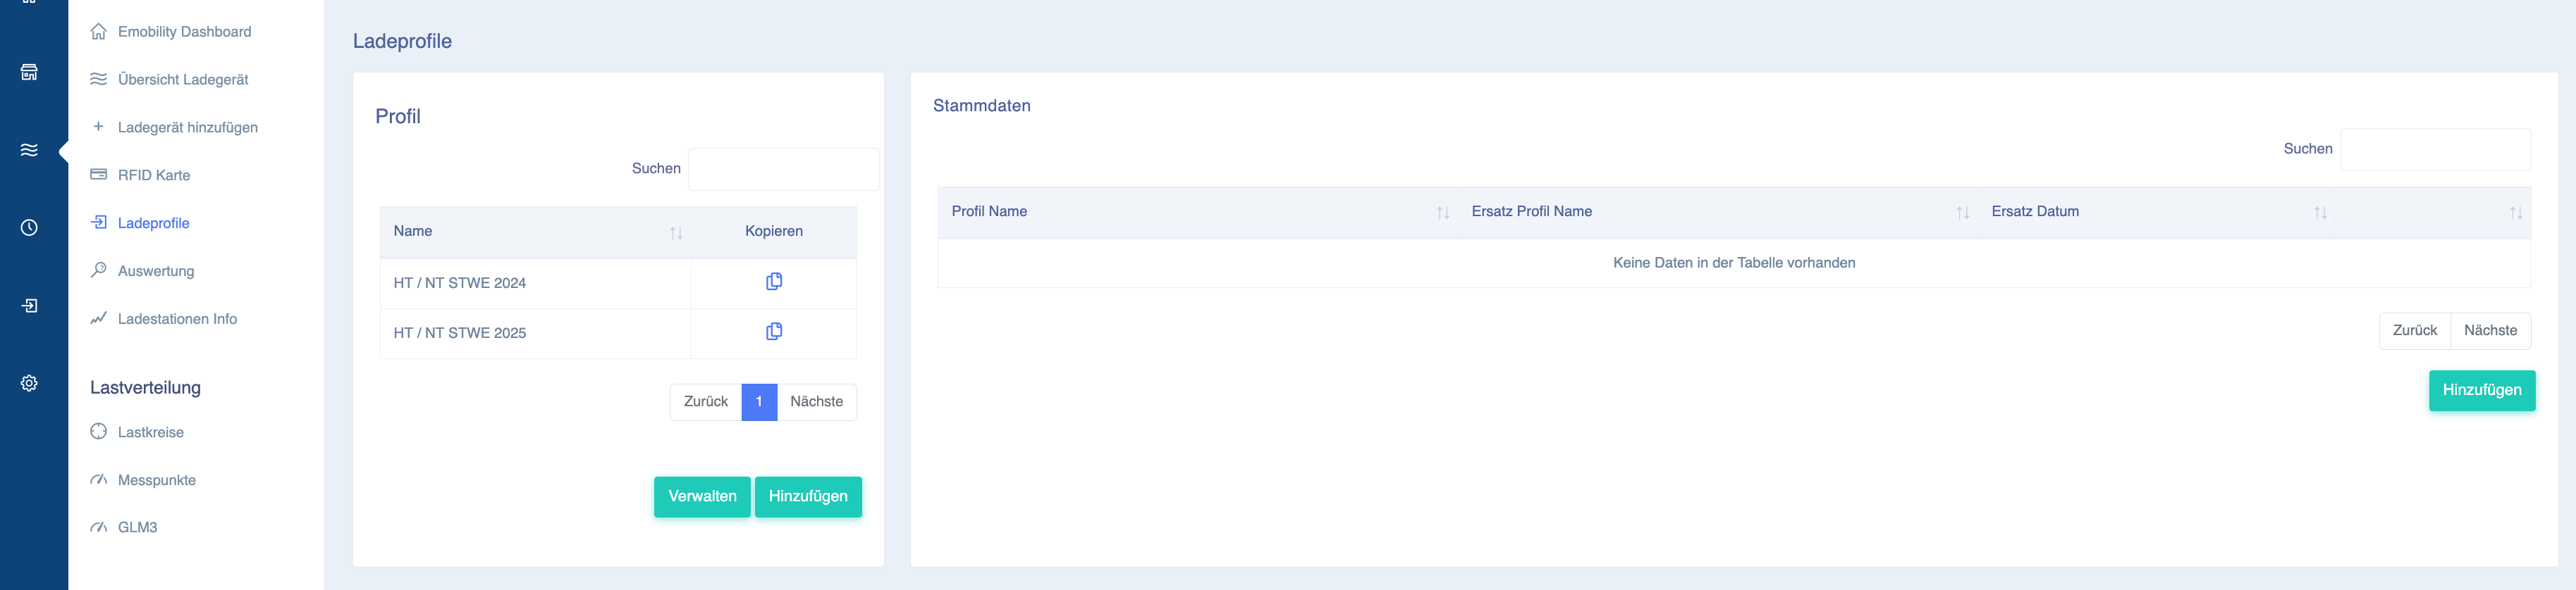This screenshot has height=590, width=2576.
Task: Open the Auswertung page
Action: [x=156, y=272]
